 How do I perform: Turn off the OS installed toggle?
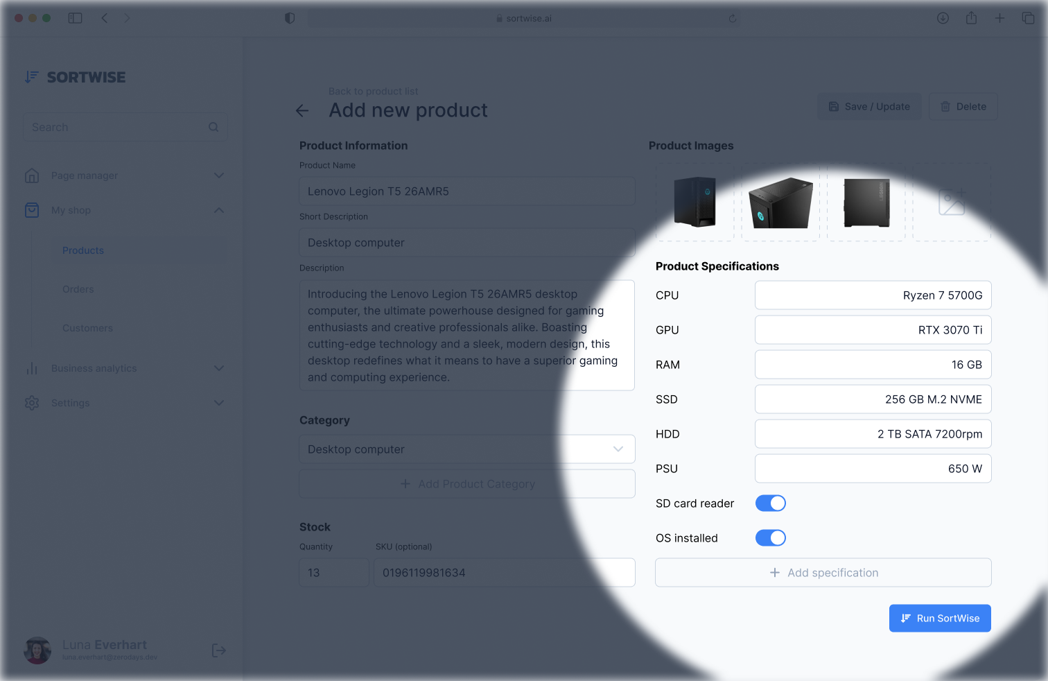tap(770, 537)
